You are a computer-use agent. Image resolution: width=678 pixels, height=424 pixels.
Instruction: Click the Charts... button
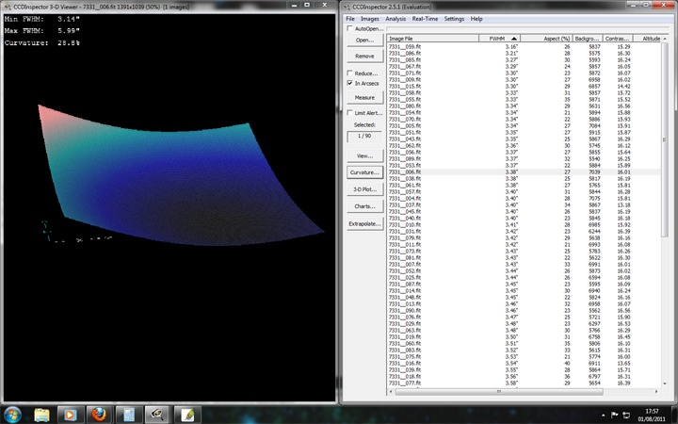click(x=365, y=206)
